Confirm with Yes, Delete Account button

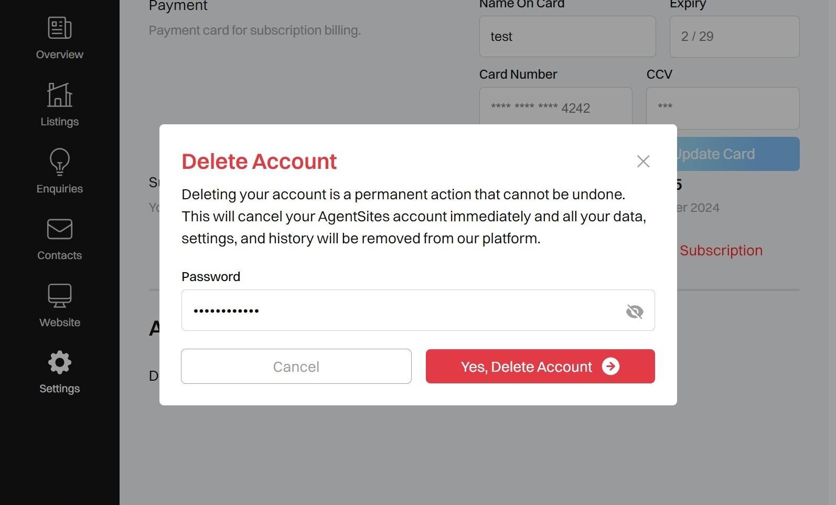(540, 366)
